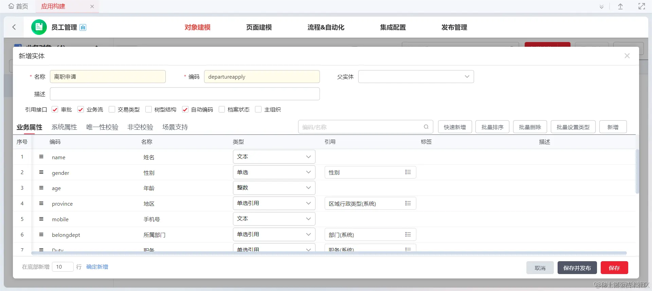This screenshot has height=291, width=652.
Task: Switch to the 系统属性 tab
Action: pos(64,127)
